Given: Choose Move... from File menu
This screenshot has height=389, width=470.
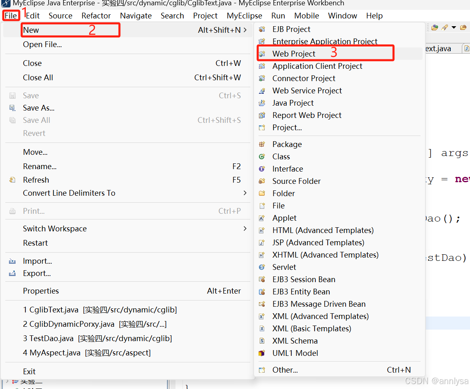Looking at the screenshot, I should [35, 152].
